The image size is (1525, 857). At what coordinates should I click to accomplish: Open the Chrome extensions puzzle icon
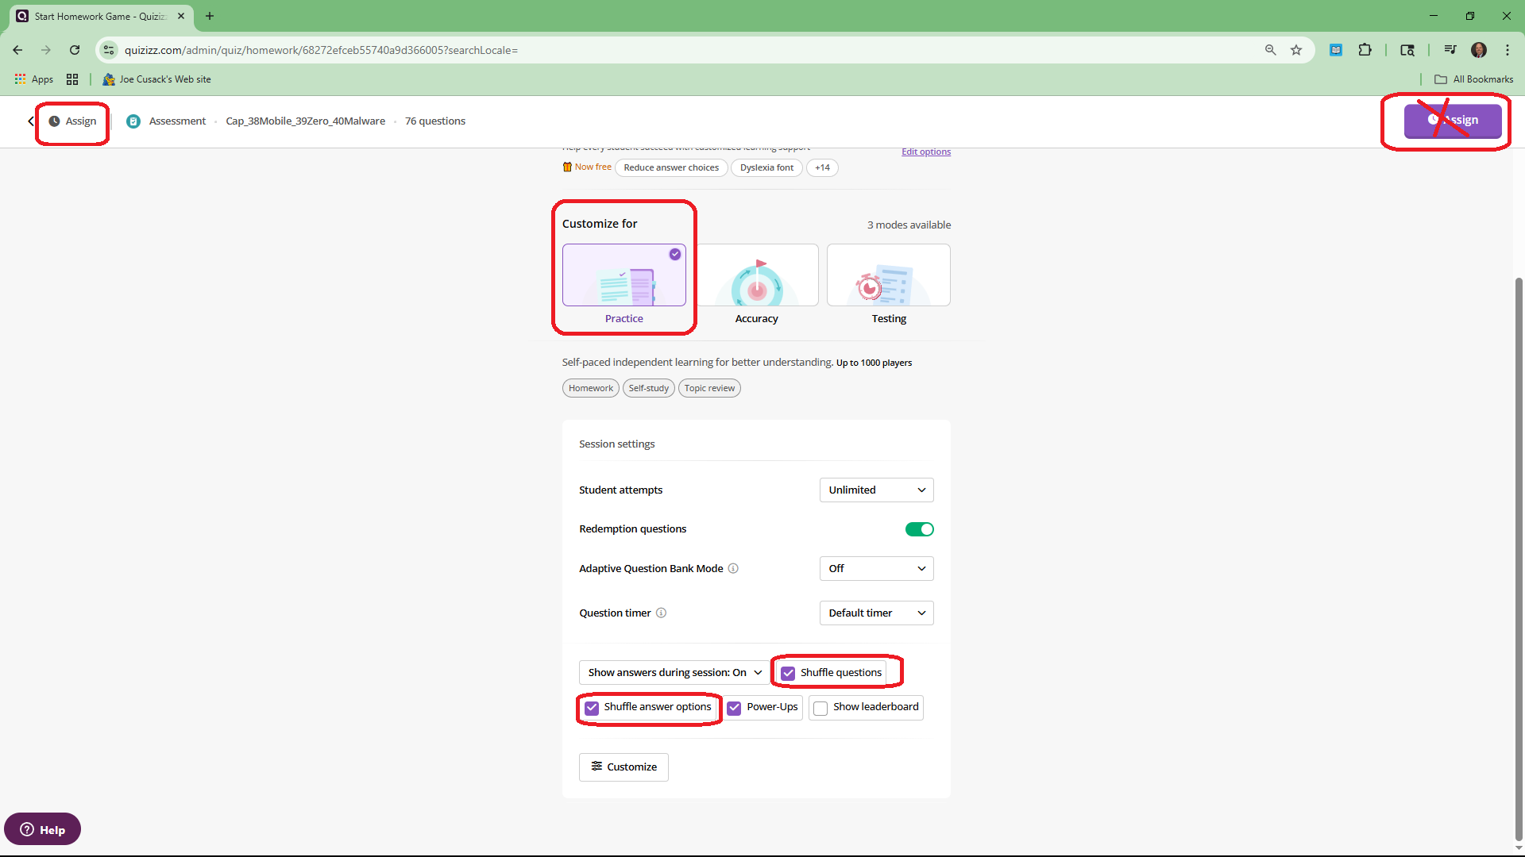pyautogui.click(x=1365, y=50)
